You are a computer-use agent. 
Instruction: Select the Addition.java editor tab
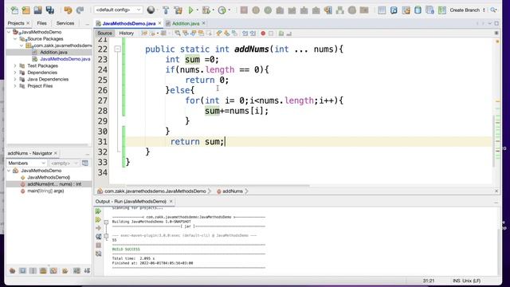[x=186, y=23]
